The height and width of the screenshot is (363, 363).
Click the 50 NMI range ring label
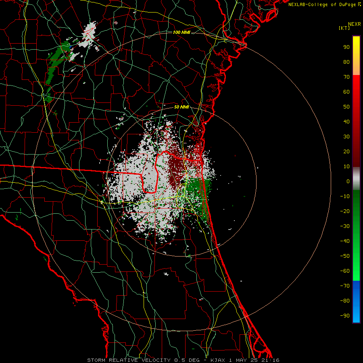[x=181, y=107]
